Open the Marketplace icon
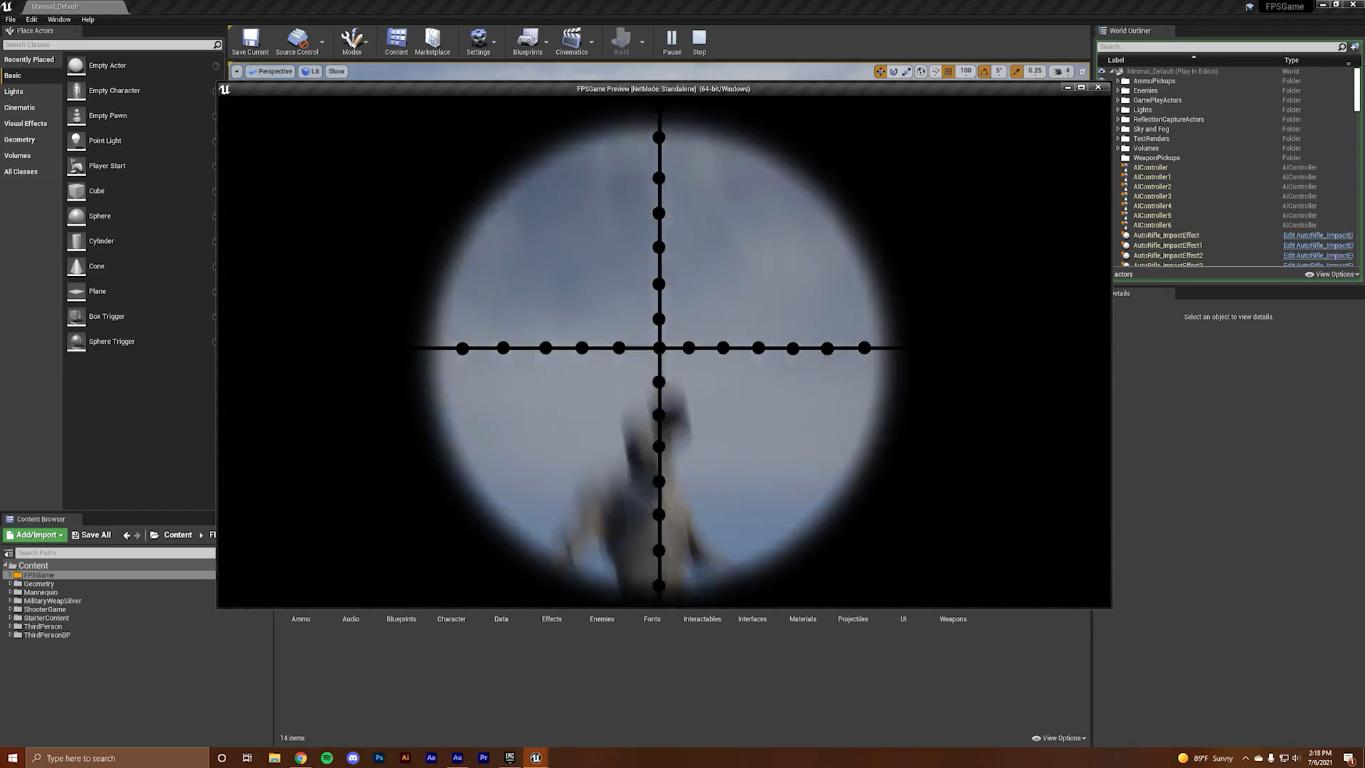This screenshot has height=768, width=1365. pos(432,41)
